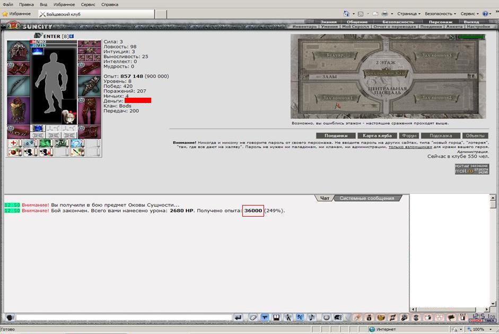Go to Центральная площадь on map

(x=387, y=90)
